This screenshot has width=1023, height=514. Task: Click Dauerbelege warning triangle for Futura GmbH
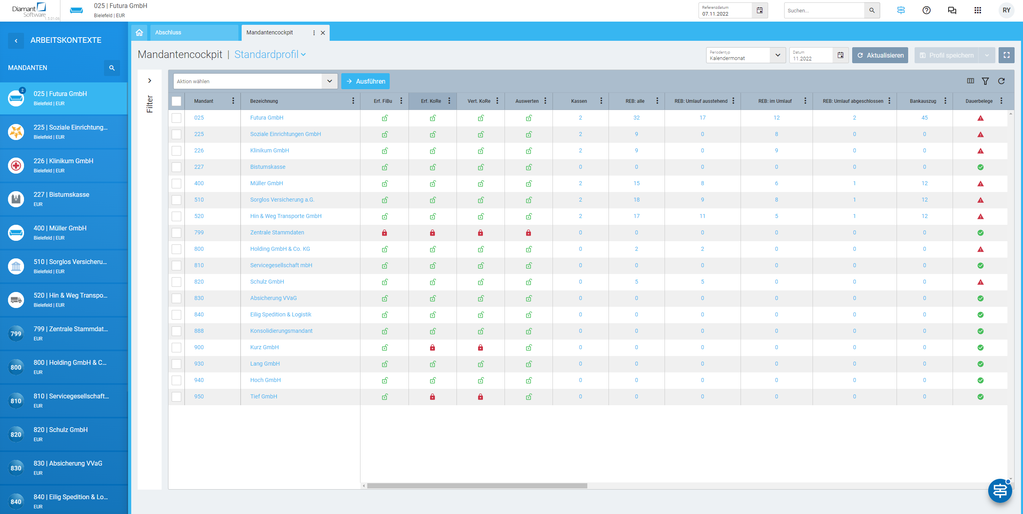point(981,118)
